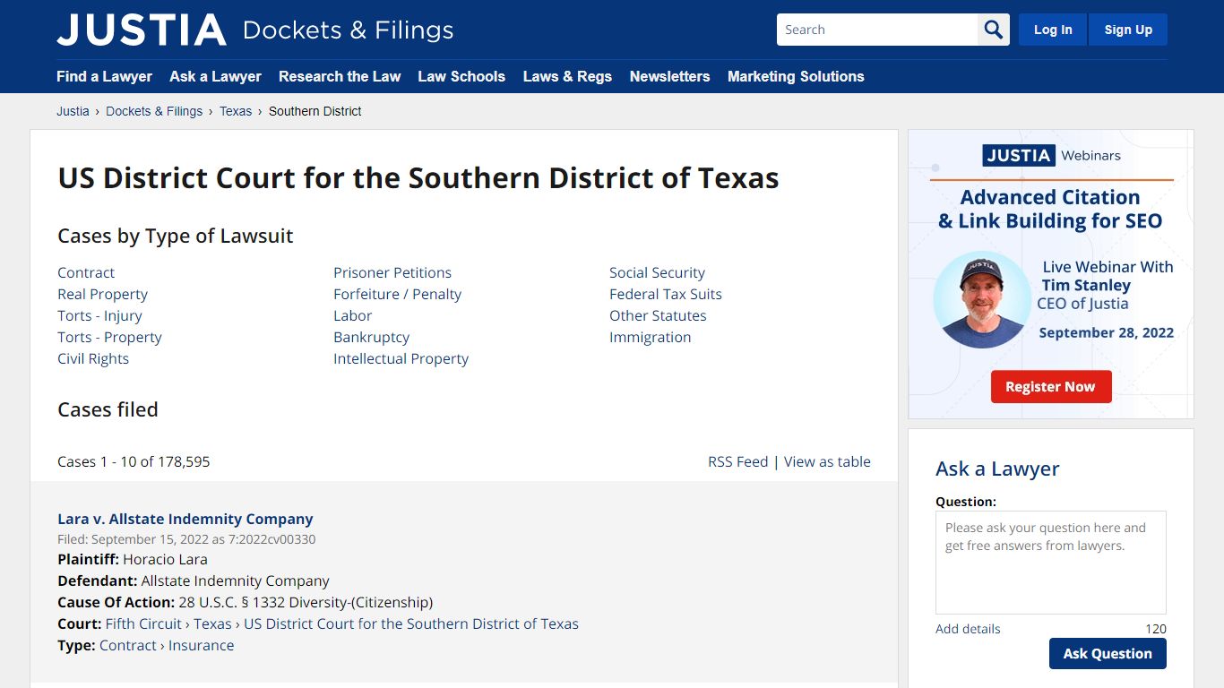Open Labor cases link
This screenshot has width=1224, height=688.
[352, 315]
